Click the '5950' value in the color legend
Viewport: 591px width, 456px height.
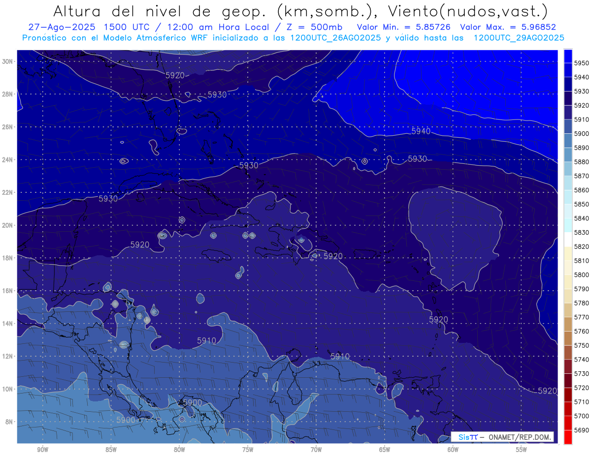582,63
